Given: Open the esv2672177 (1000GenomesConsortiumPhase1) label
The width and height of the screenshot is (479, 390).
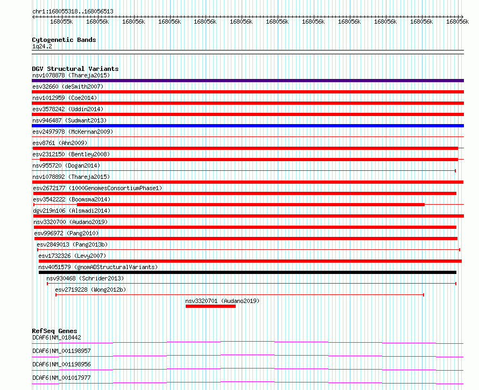Looking at the screenshot, I should (97, 188).
